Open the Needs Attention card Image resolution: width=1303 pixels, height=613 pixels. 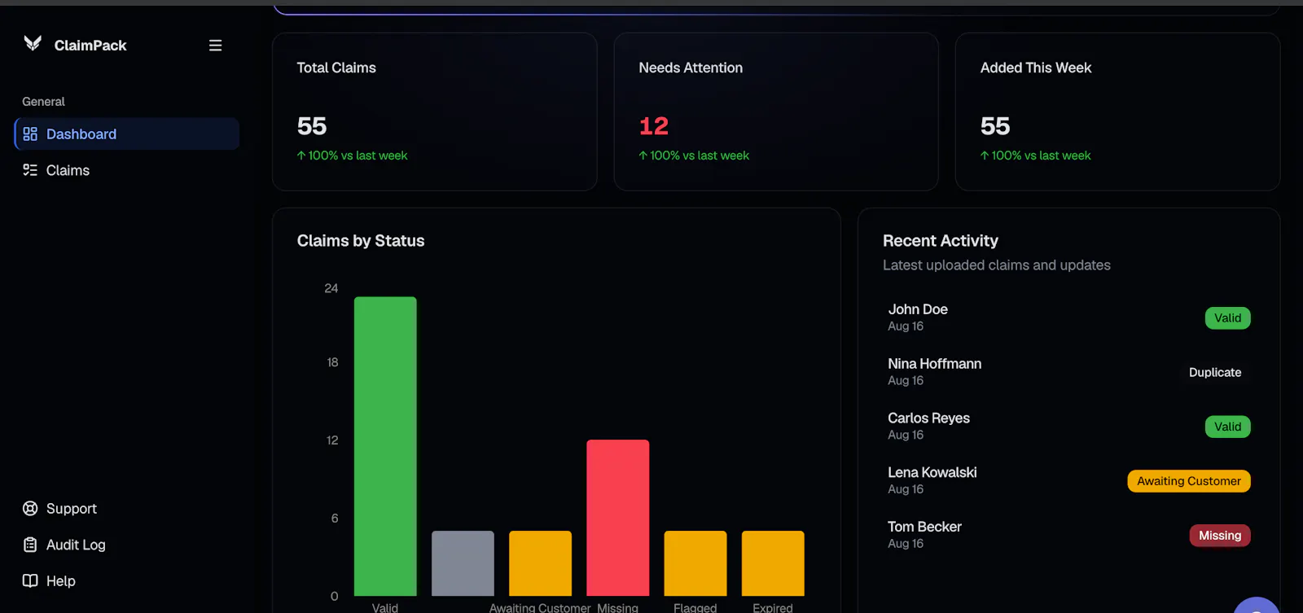776,112
